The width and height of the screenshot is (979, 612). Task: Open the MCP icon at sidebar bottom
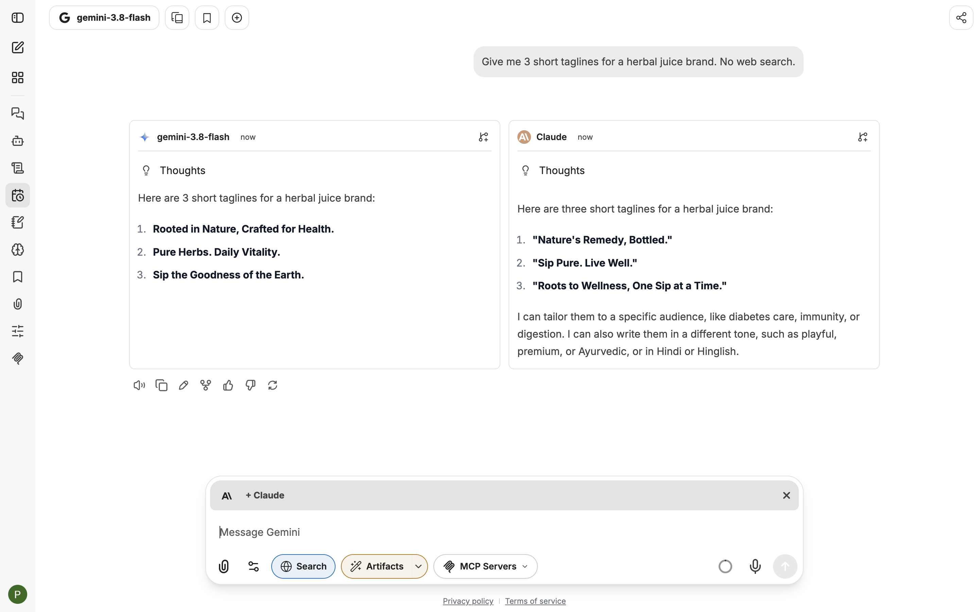(x=17, y=358)
